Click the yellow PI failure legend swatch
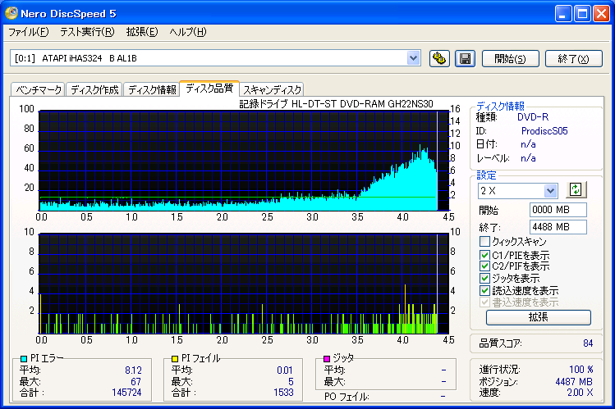The width and height of the screenshot is (615, 409). 175,358
